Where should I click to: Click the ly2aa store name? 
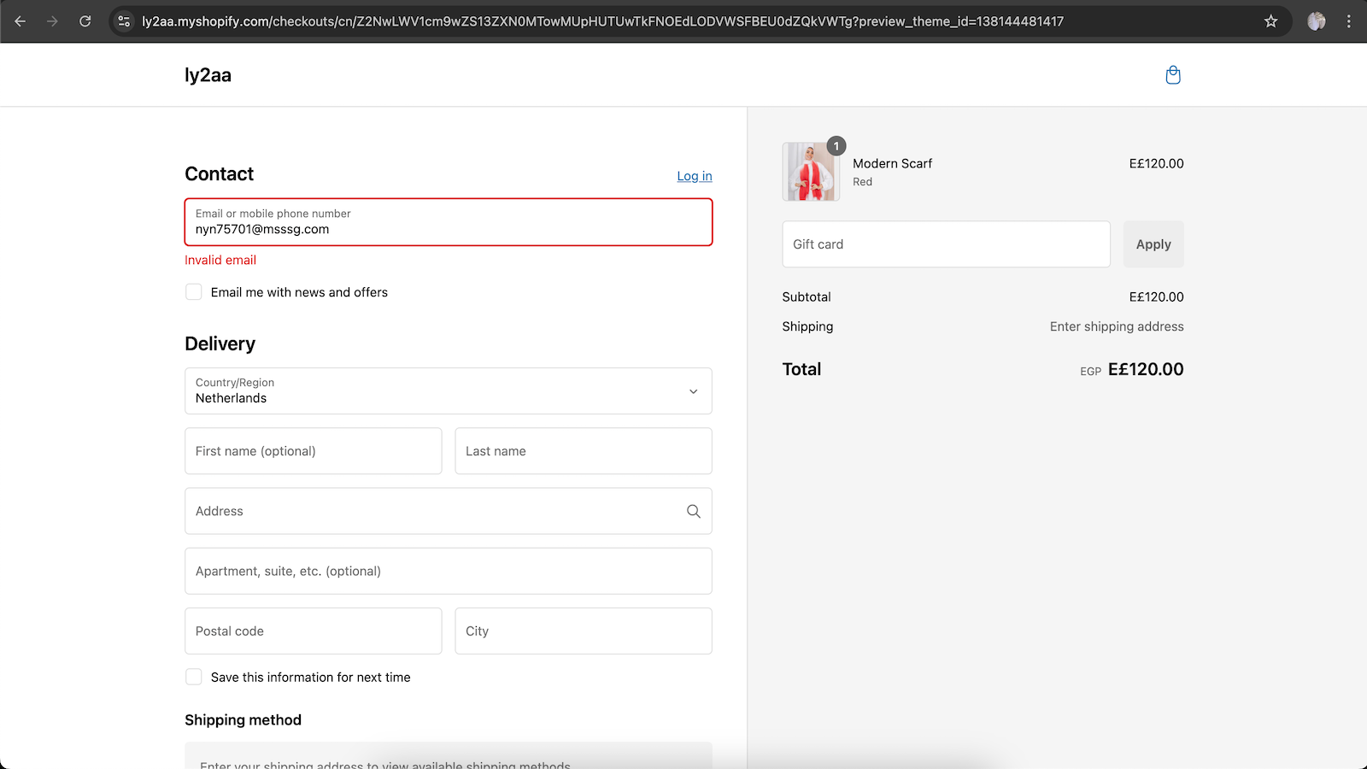pos(208,75)
